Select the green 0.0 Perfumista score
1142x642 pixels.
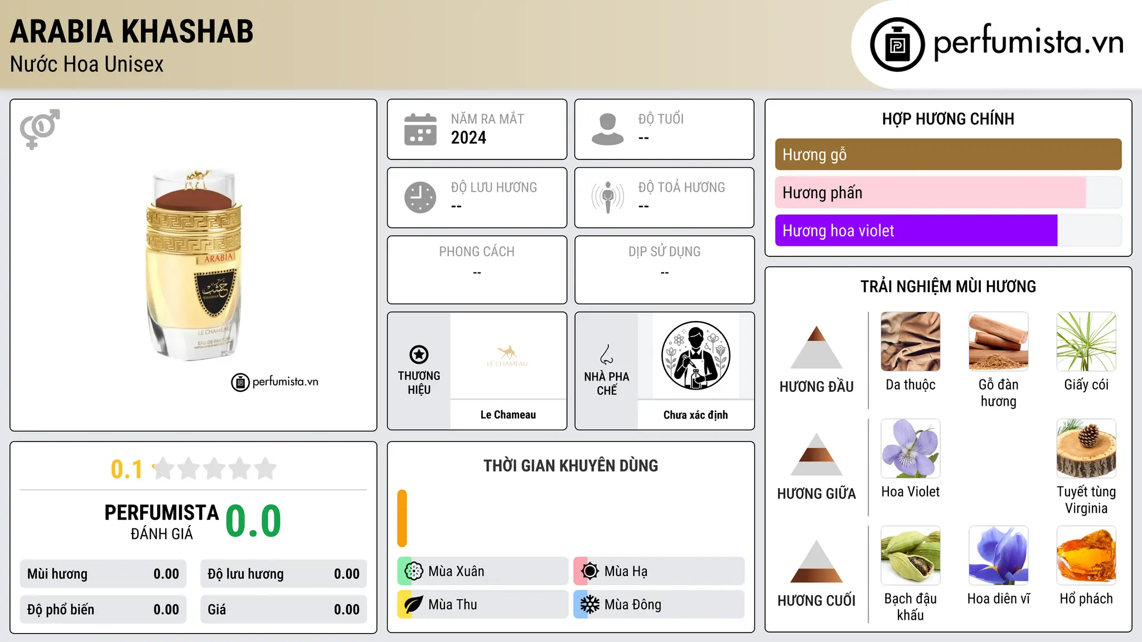tap(253, 521)
